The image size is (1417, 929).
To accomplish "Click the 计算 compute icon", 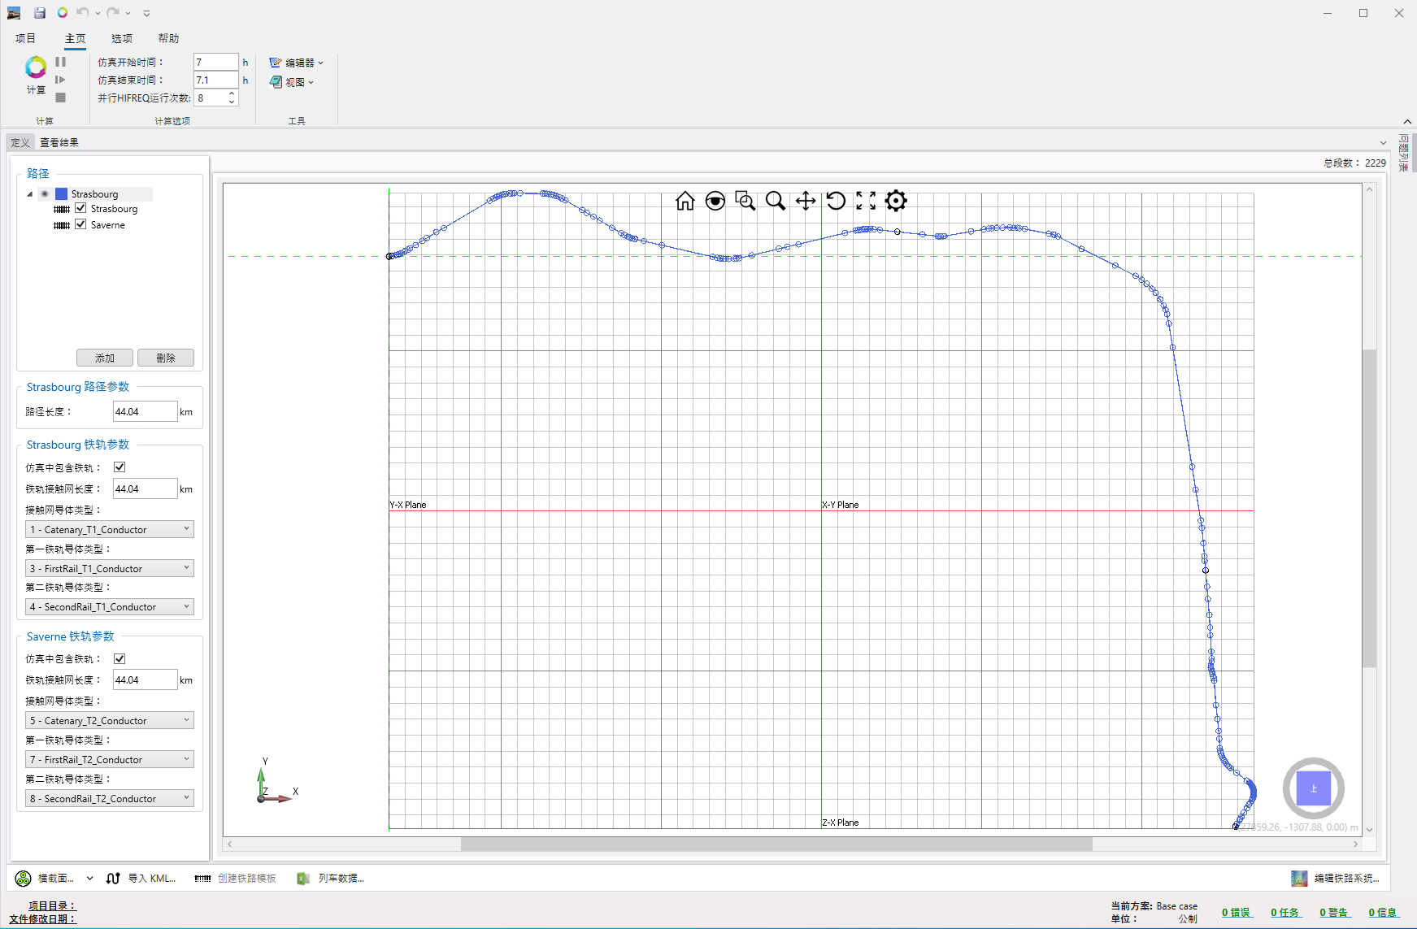I will click(36, 68).
